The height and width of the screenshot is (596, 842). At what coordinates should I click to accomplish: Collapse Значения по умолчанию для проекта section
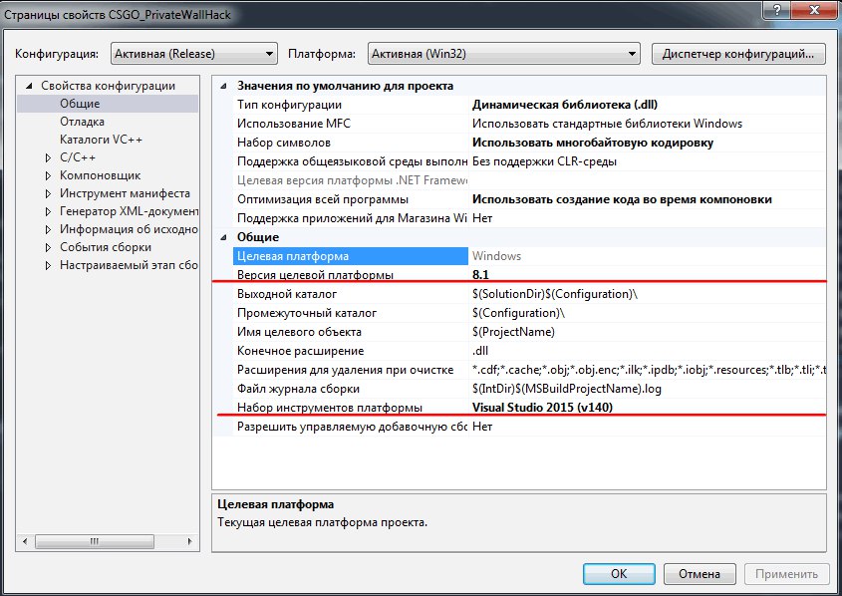tap(224, 86)
